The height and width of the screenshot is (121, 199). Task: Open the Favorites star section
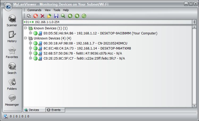12,52
